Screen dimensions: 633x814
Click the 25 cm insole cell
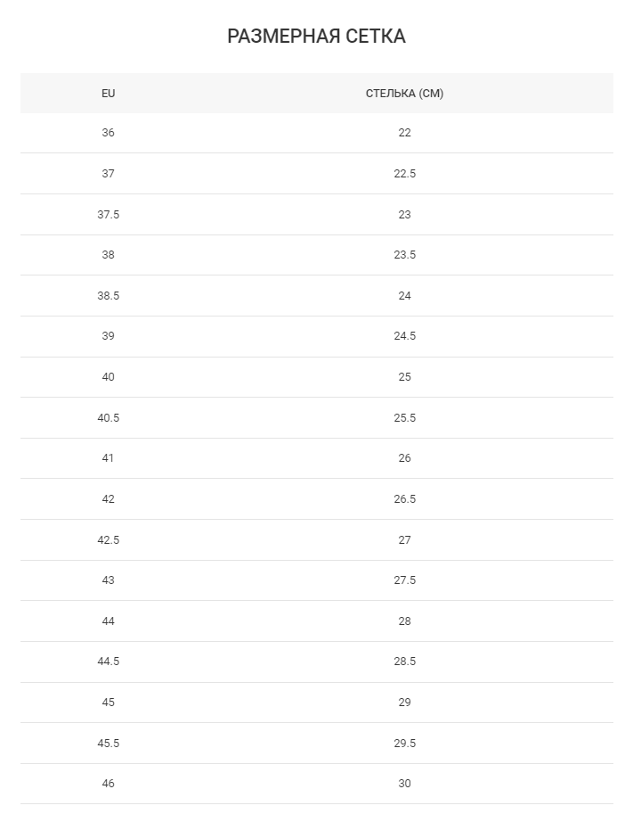[x=404, y=377]
